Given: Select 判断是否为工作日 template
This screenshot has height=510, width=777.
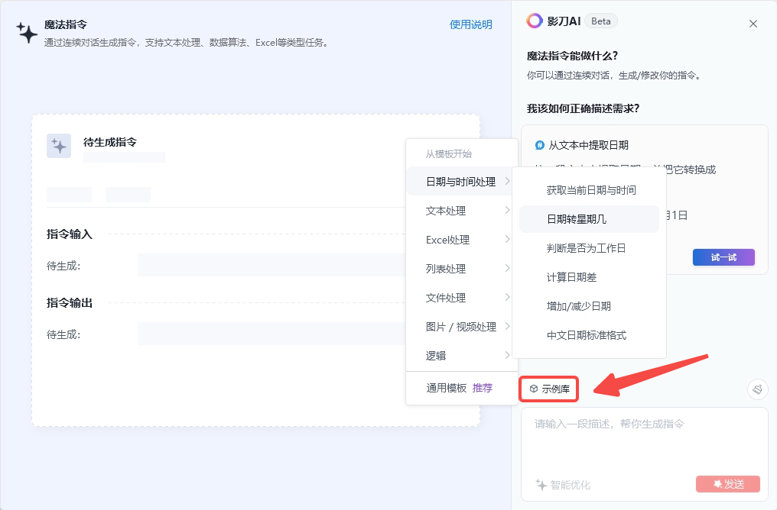Looking at the screenshot, I should point(587,248).
